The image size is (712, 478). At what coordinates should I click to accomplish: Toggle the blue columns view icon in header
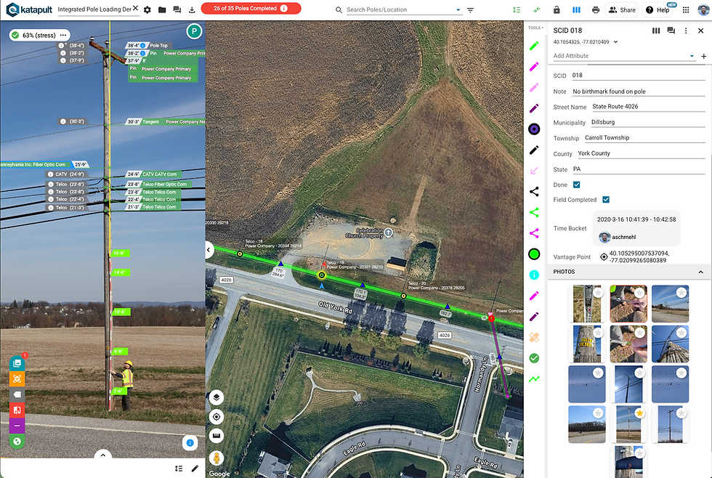pos(577,9)
